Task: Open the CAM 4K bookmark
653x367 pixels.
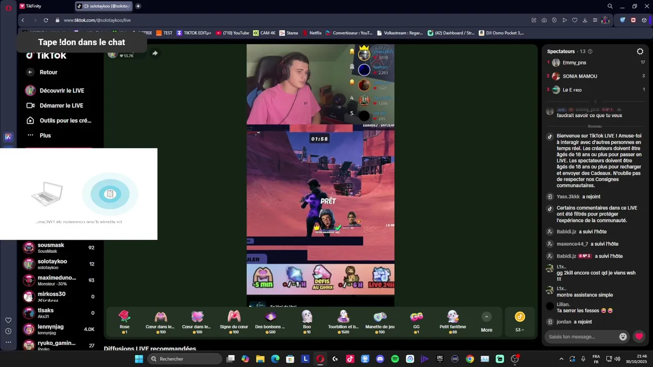Action: click(264, 33)
